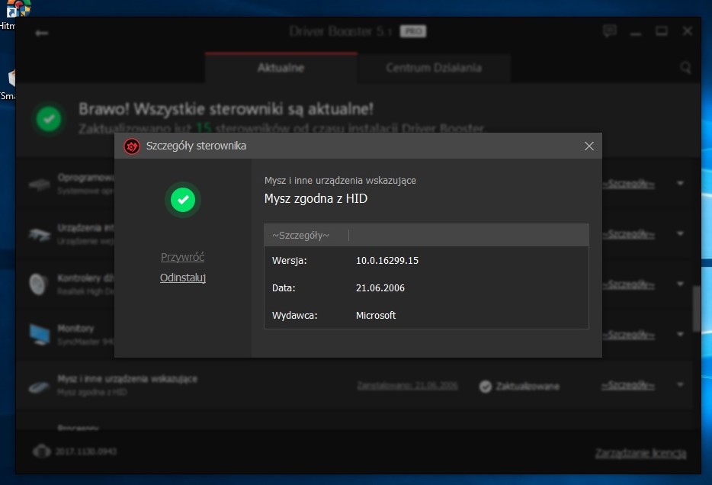
Task: Click the PRO badge next to title
Action: coord(412,31)
